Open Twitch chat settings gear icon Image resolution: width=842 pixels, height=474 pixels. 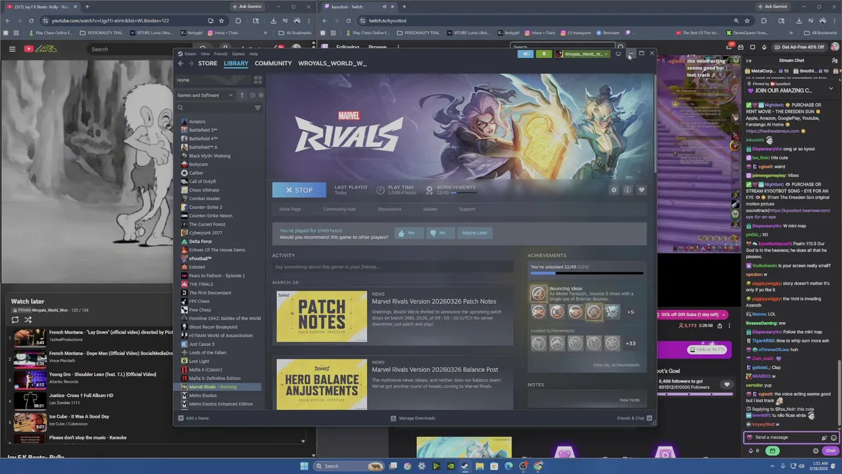pos(816,451)
